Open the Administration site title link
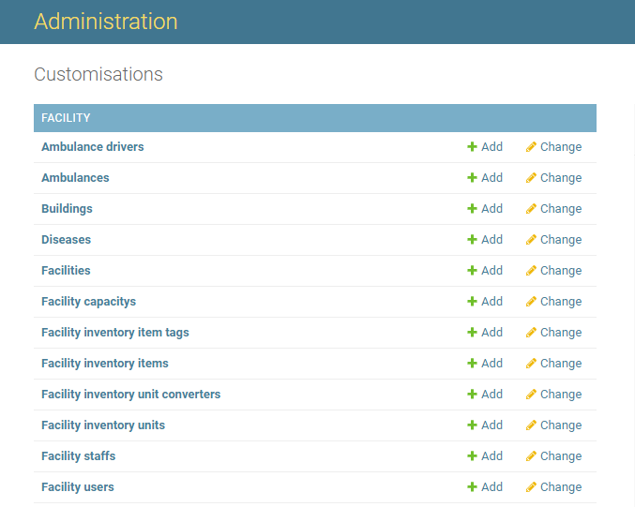 106,22
